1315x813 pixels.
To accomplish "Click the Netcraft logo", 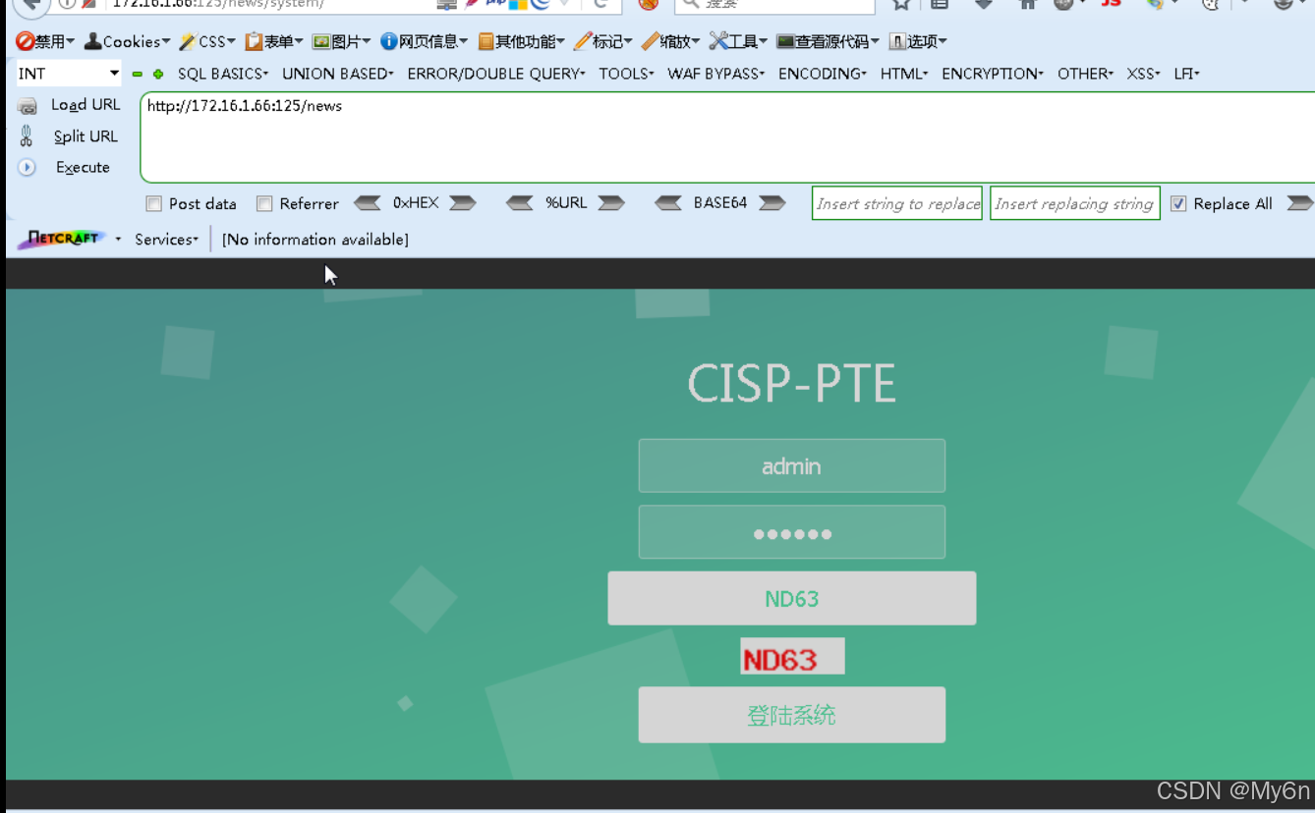I will 61,239.
